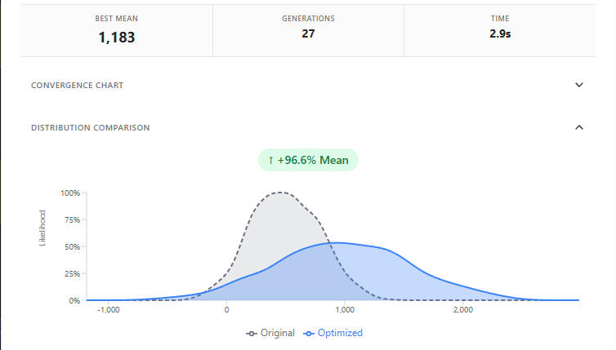Image resolution: width=616 pixels, height=350 pixels.
Task: Collapse the Distribution Comparison chevron
Action: (579, 127)
